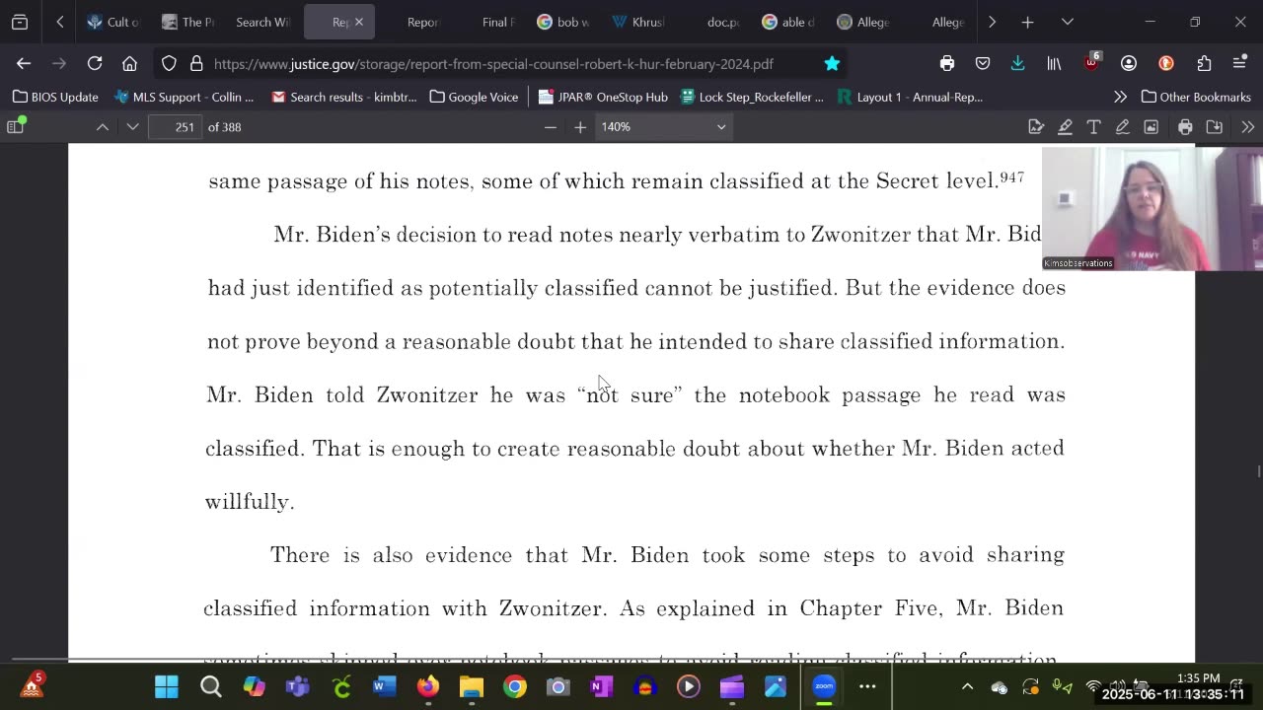Close the active Rep tab

(x=358, y=22)
